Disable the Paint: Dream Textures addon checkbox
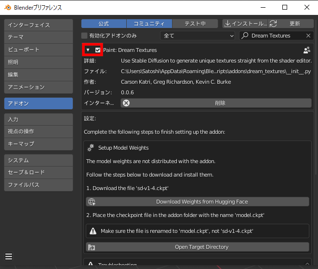Viewport: 318px width, 269px height. tap(98, 50)
